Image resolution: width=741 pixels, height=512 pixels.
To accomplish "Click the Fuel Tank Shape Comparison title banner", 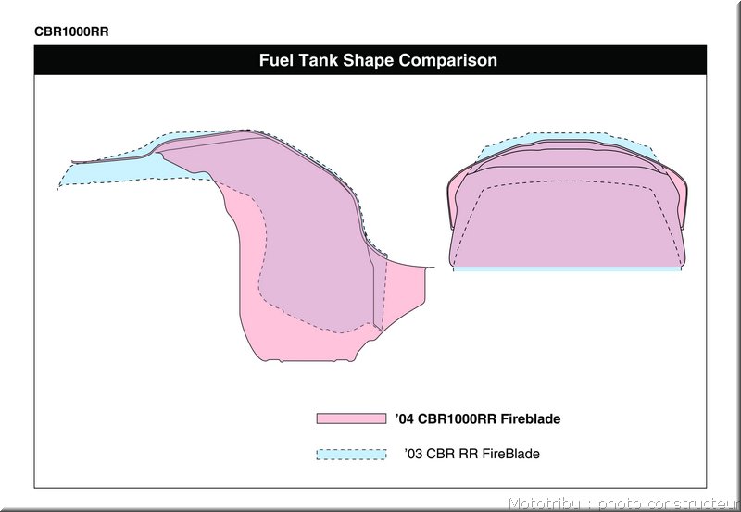I will pos(370,60).
